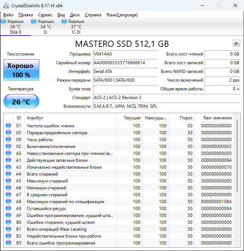Switch to the E: drive label
Image resolution: width=244 pixels, height=251 pixels.
[46, 32]
